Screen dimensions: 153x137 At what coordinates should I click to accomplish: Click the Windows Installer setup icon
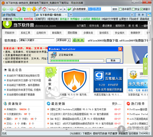coord(54,55)
